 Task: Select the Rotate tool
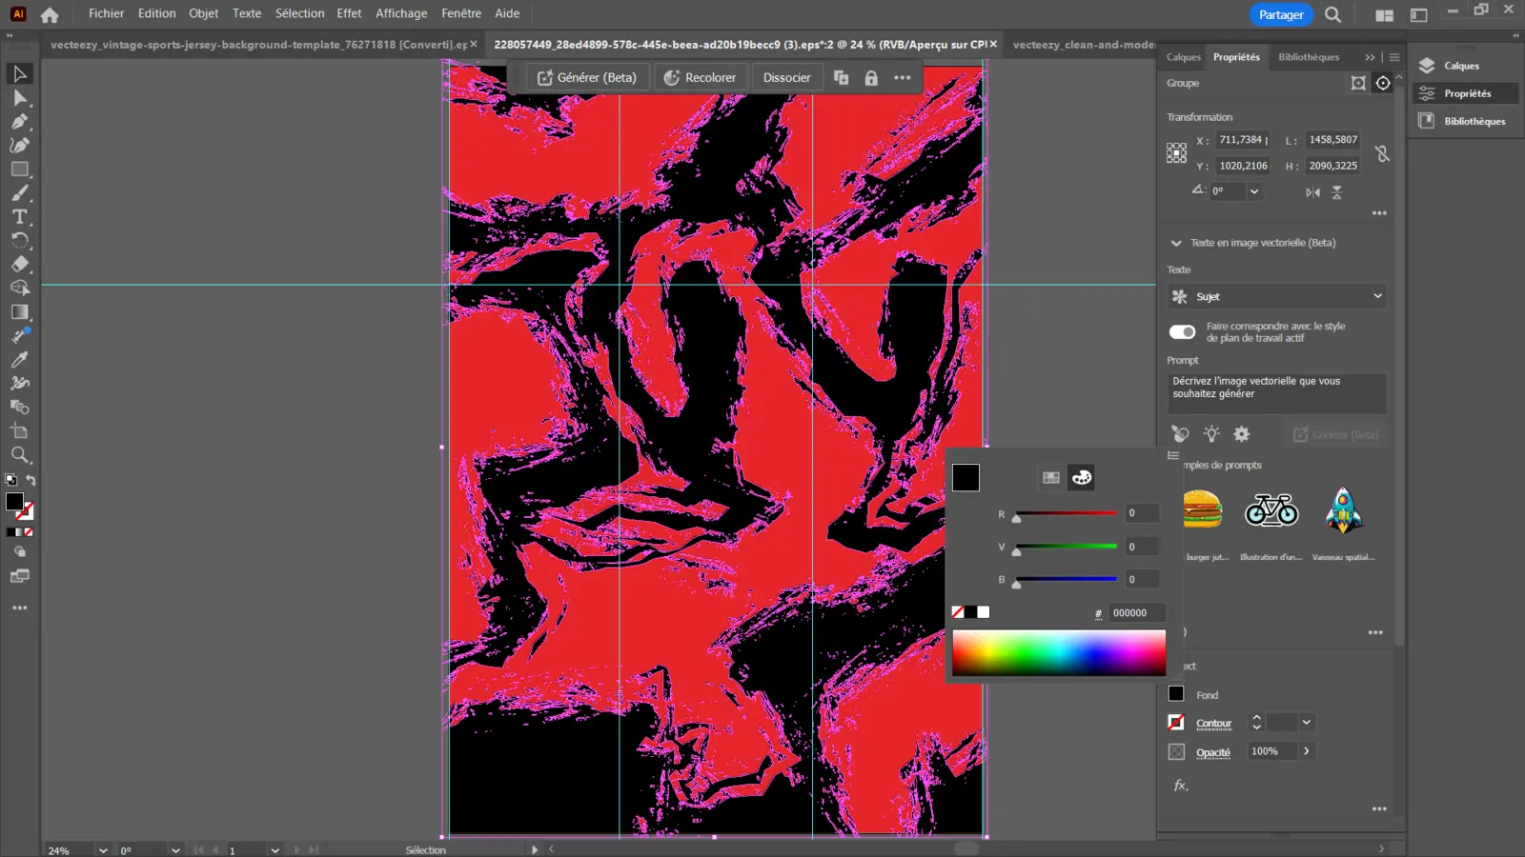click(x=19, y=241)
